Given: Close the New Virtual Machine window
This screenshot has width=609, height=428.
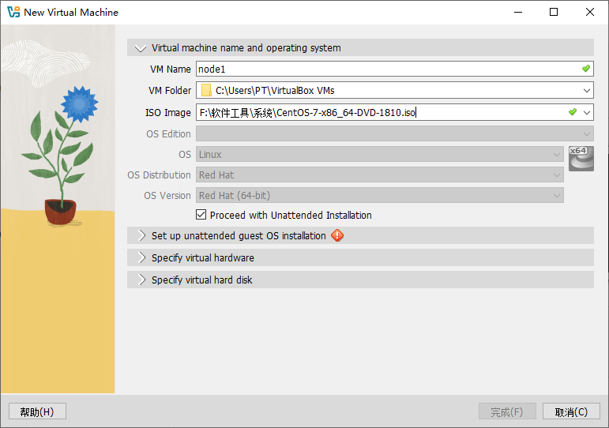Looking at the screenshot, I should 590,12.
